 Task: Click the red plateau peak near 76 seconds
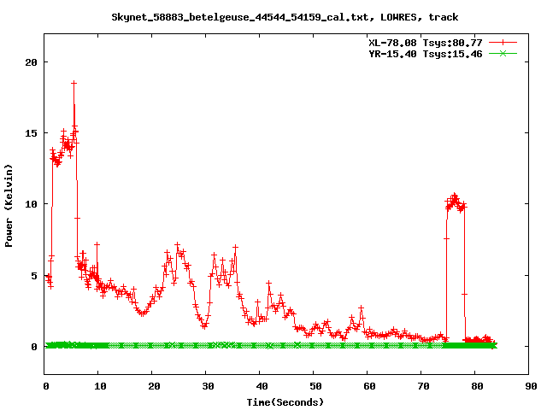(454, 196)
